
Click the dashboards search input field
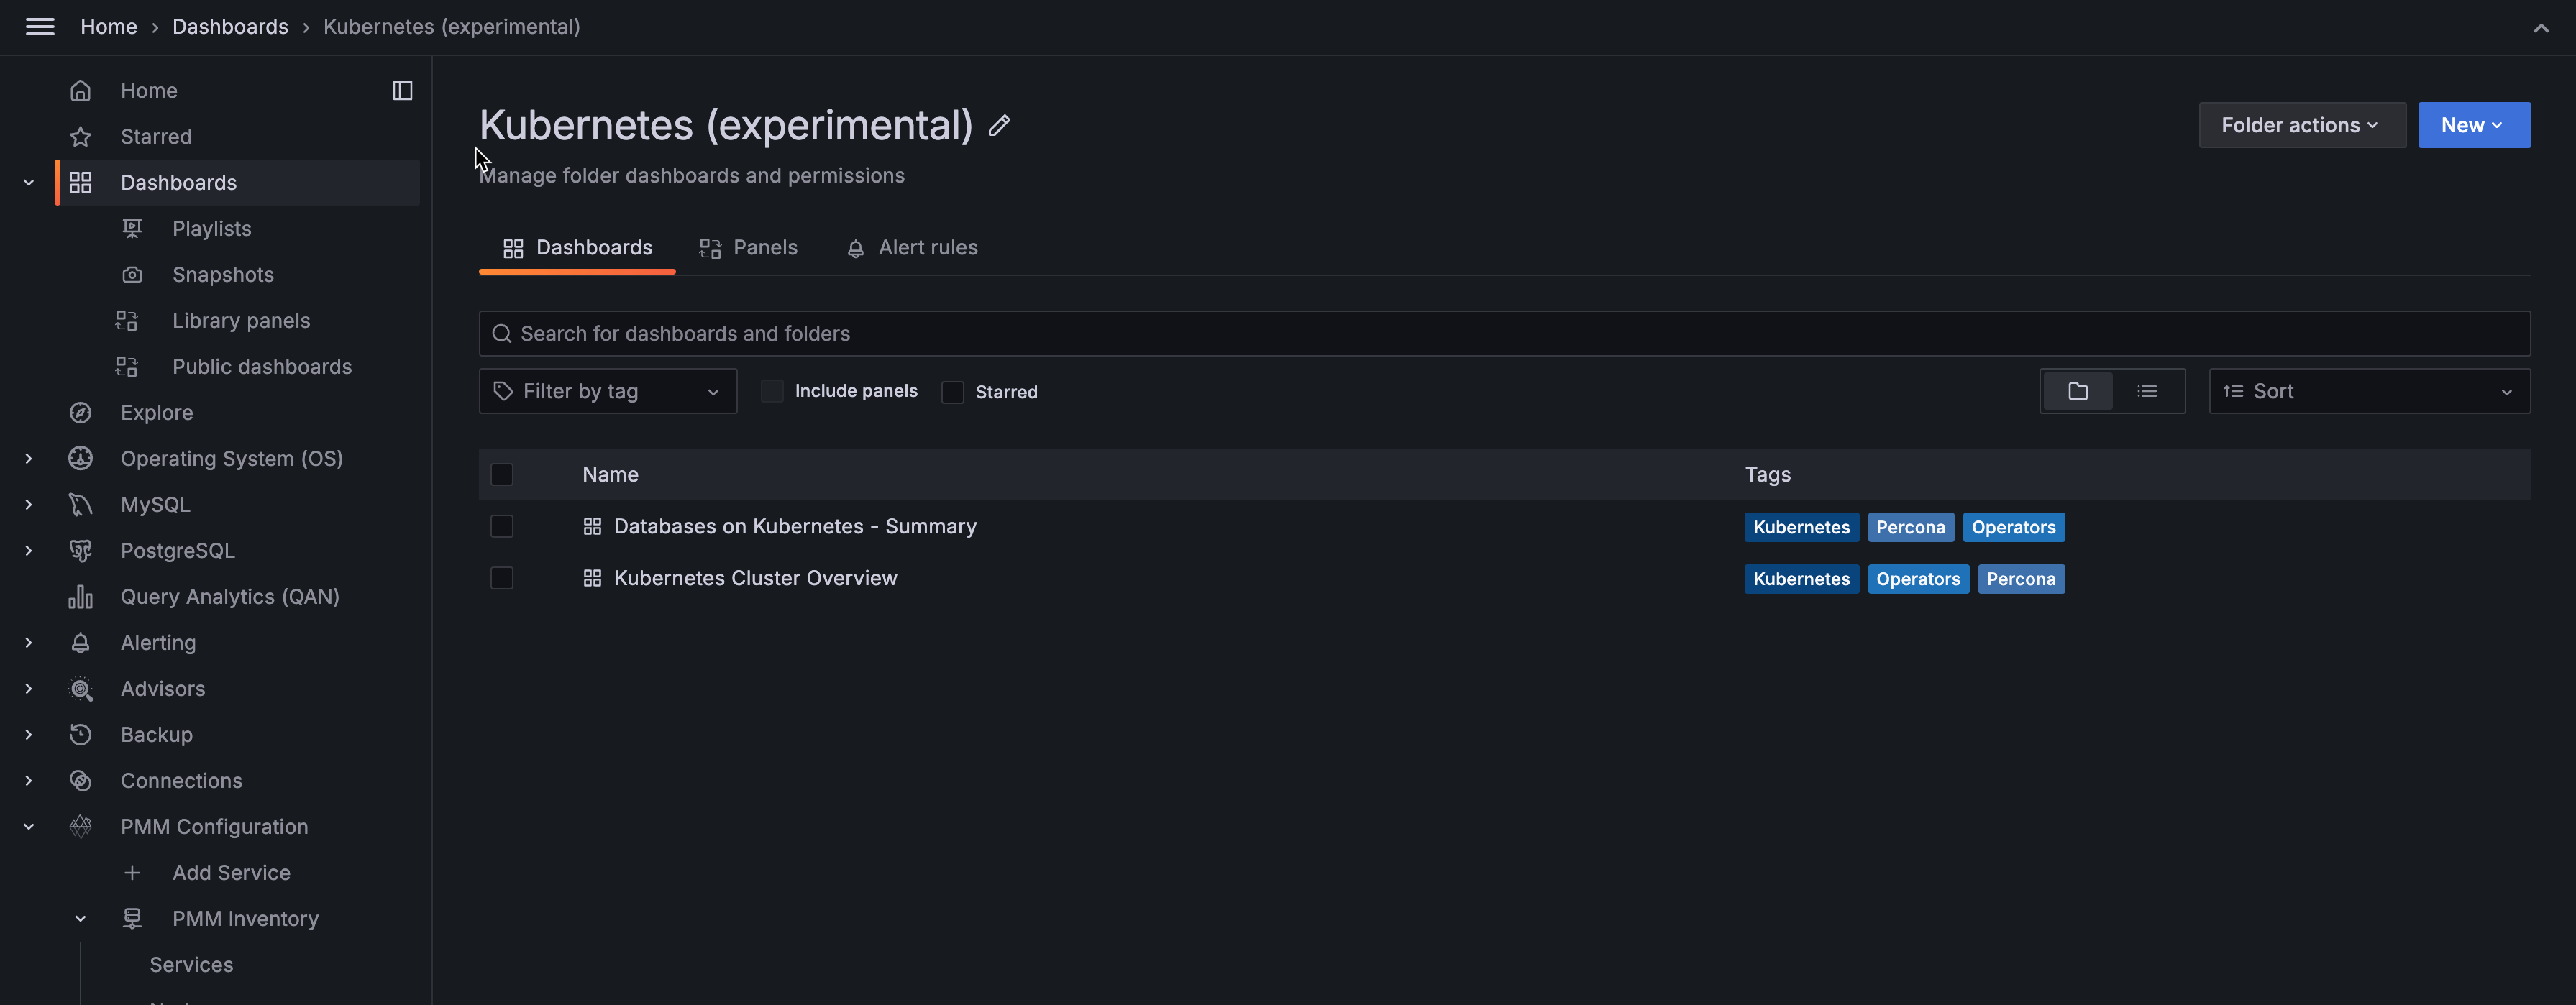pos(1504,334)
